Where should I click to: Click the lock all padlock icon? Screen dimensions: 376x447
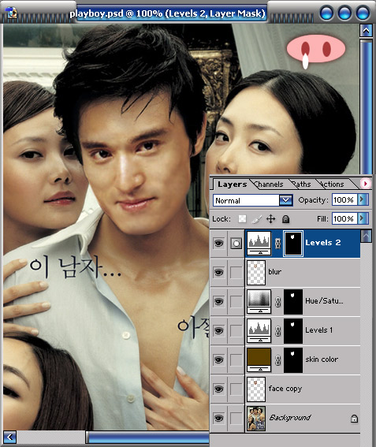click(x=285, y=219)
